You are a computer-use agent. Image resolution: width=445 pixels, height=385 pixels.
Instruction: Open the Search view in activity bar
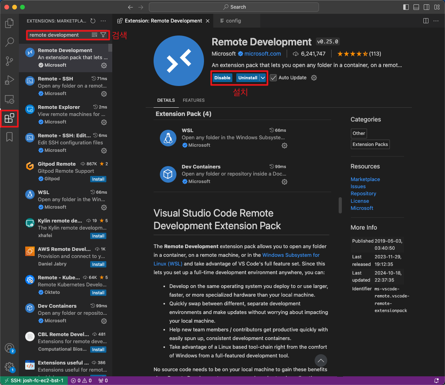pos(9,42)
